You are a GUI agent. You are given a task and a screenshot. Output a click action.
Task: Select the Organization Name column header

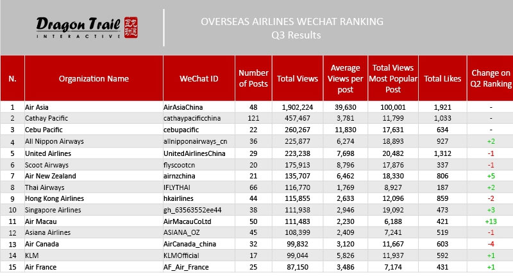click(x=94, y=79)
